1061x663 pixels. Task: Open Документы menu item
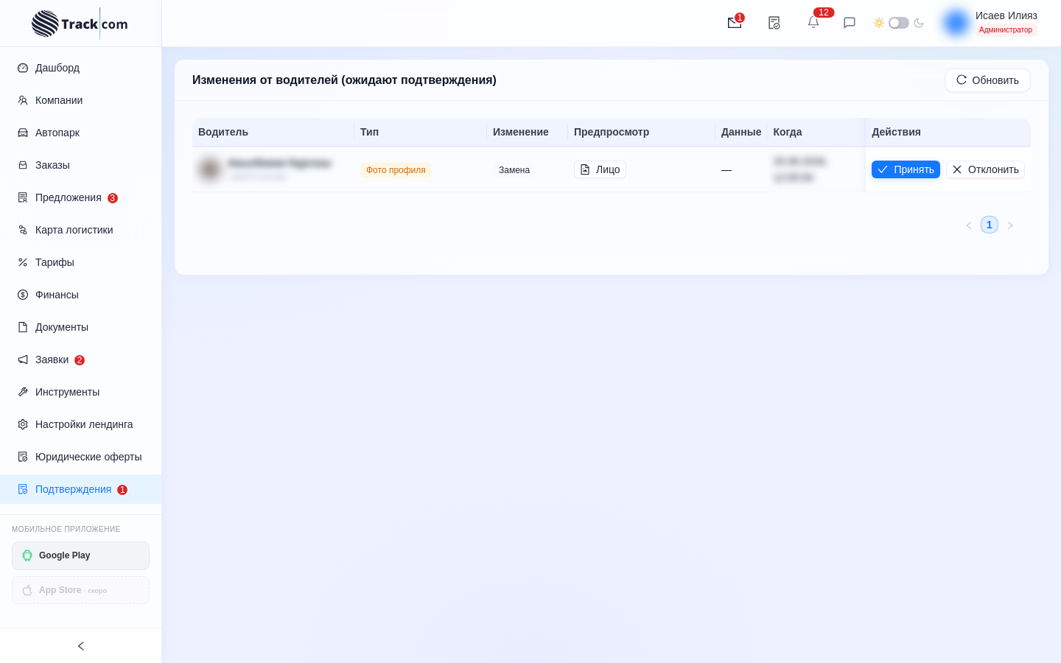pyautogui.click(x=80, y=327)
